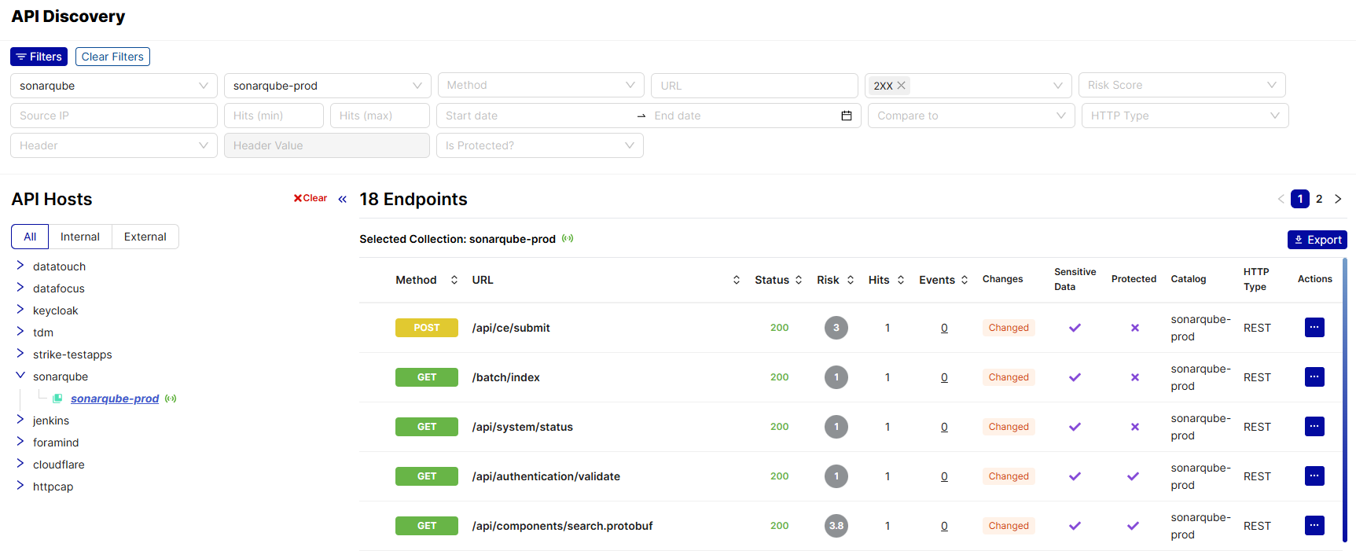Collapse the API Hosts panel with double chevron
Screen dimensions: 1356x551
pyautogui.click(x=342, y=199)
